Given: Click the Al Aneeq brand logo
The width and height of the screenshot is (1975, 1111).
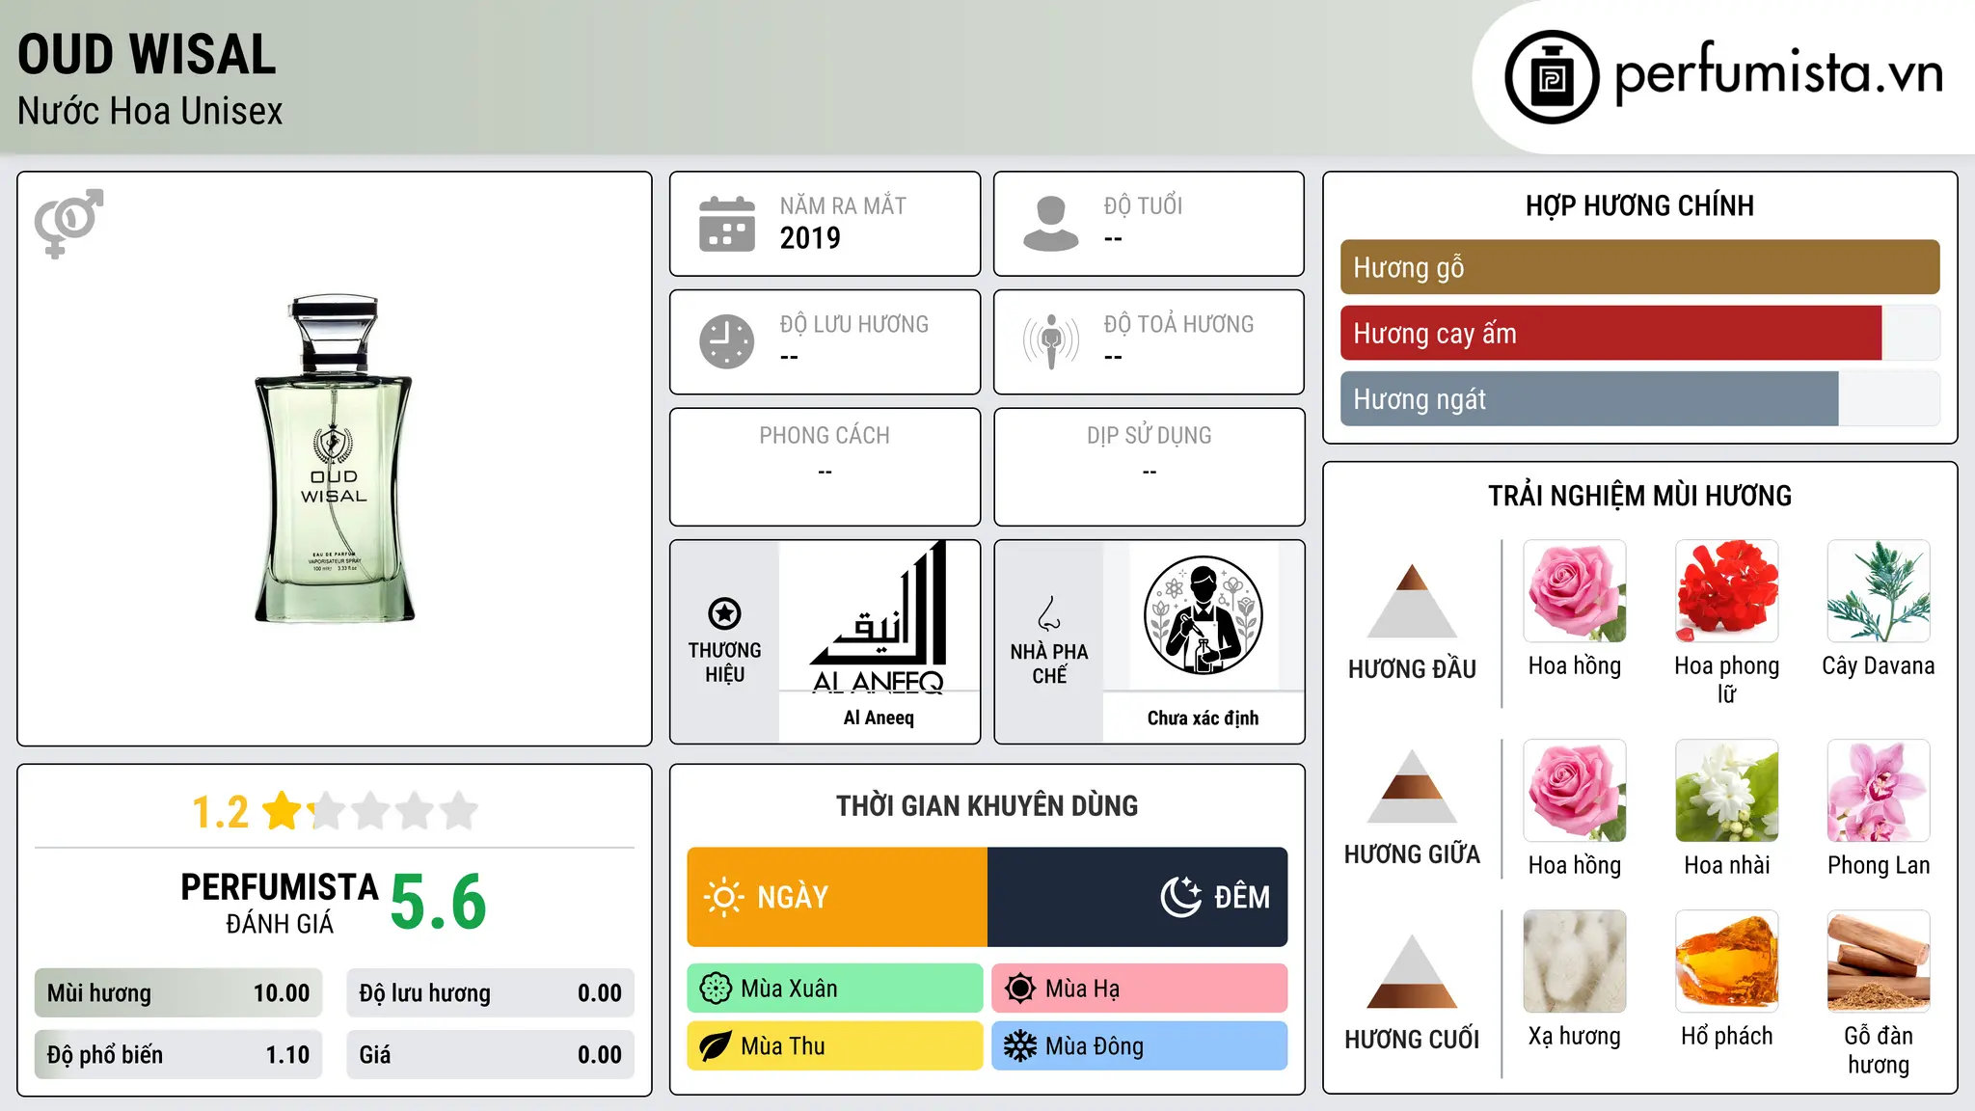Looking at the screenshot, I should pos(879,616).
